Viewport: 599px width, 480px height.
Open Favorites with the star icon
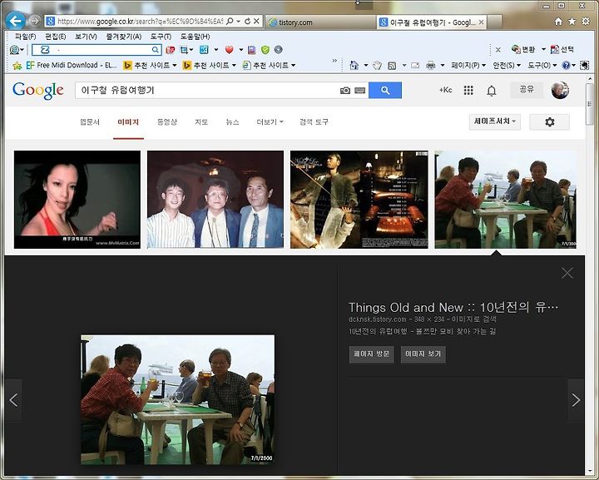tap(572, 22)
